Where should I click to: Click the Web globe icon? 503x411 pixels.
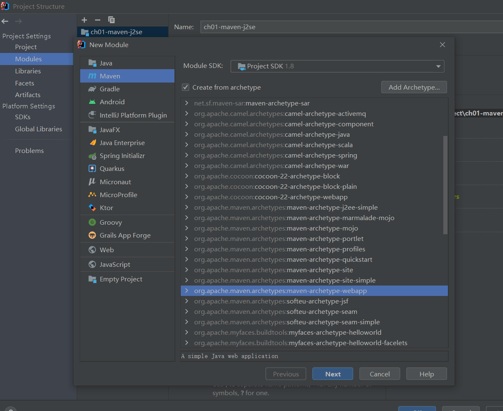point(92,250)
